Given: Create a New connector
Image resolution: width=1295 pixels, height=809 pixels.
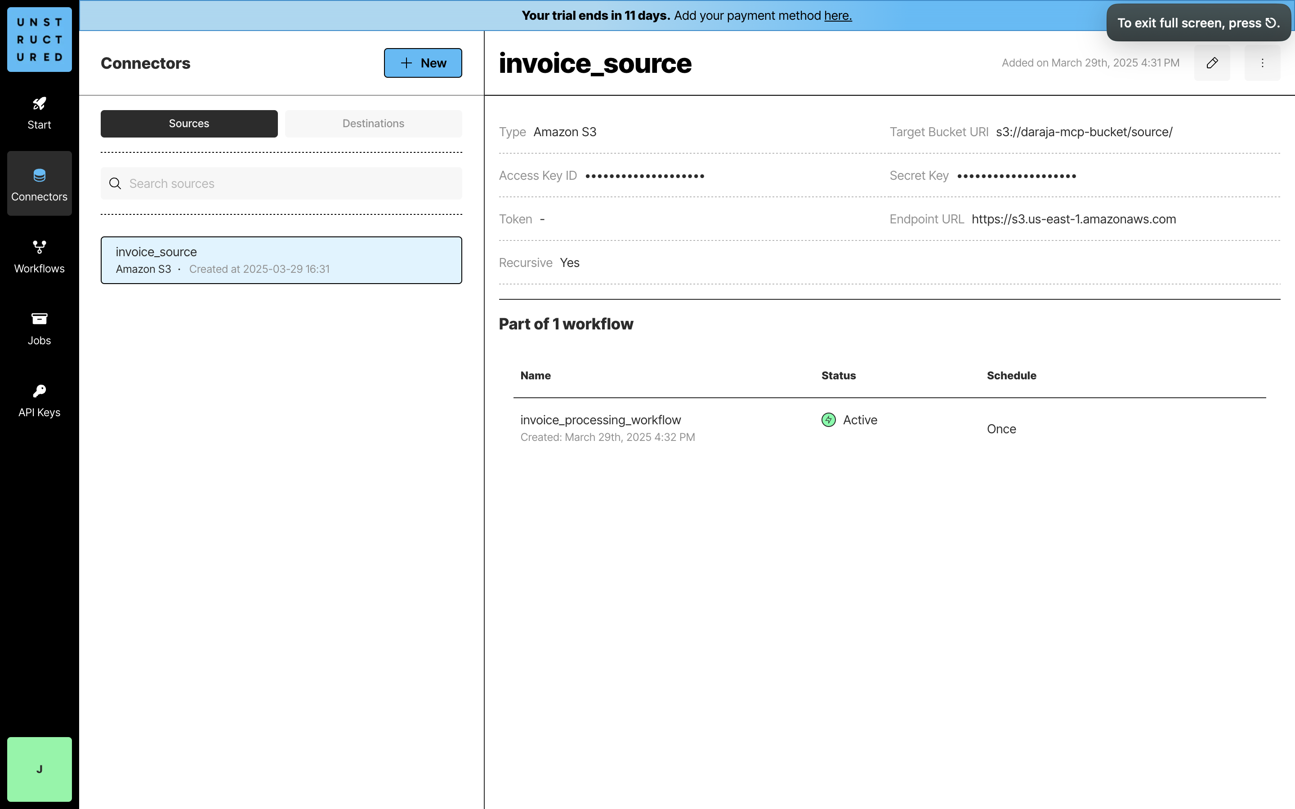Looking at the screenshot, I should pos(423,63).
